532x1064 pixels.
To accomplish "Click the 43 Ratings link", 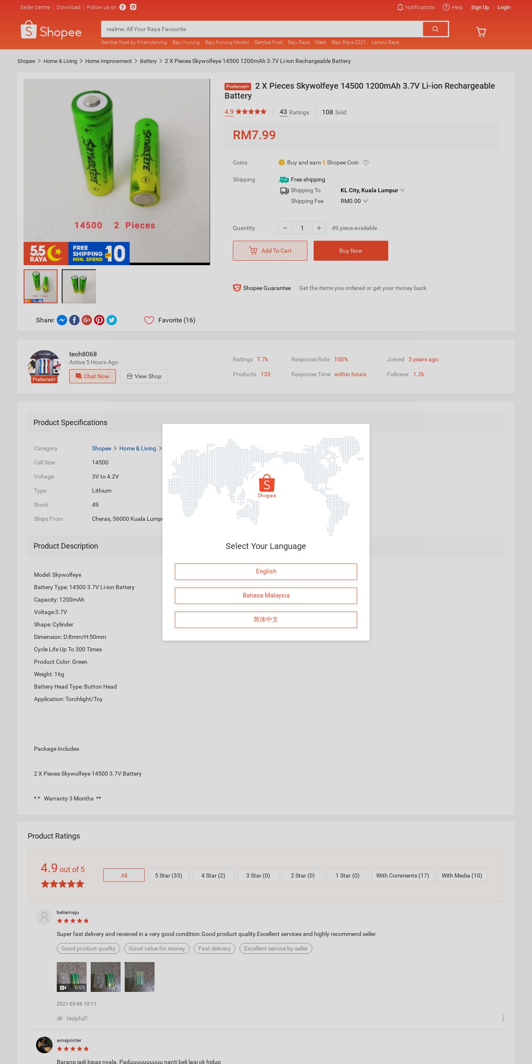I will (x=294, y=112).
